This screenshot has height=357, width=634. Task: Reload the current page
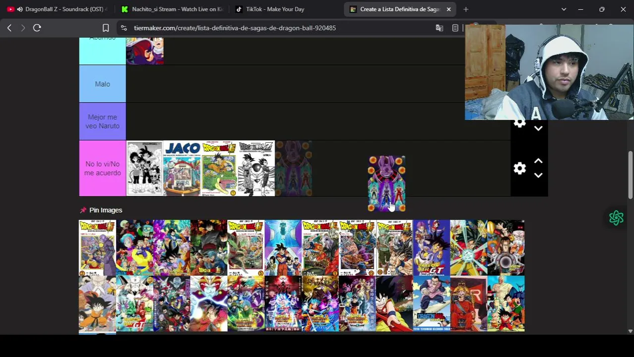click(37, 28)
